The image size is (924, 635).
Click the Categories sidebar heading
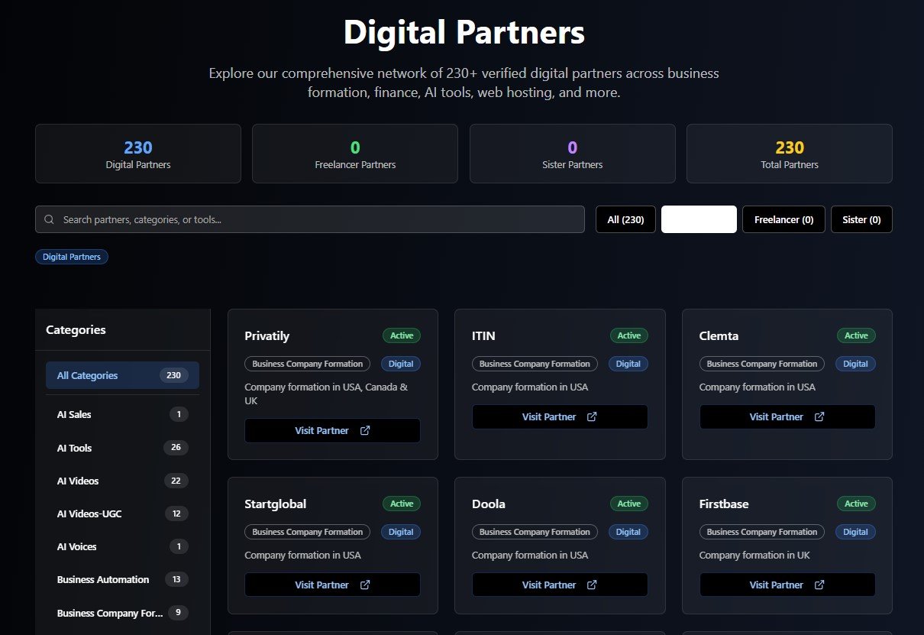tap(76, 330)
